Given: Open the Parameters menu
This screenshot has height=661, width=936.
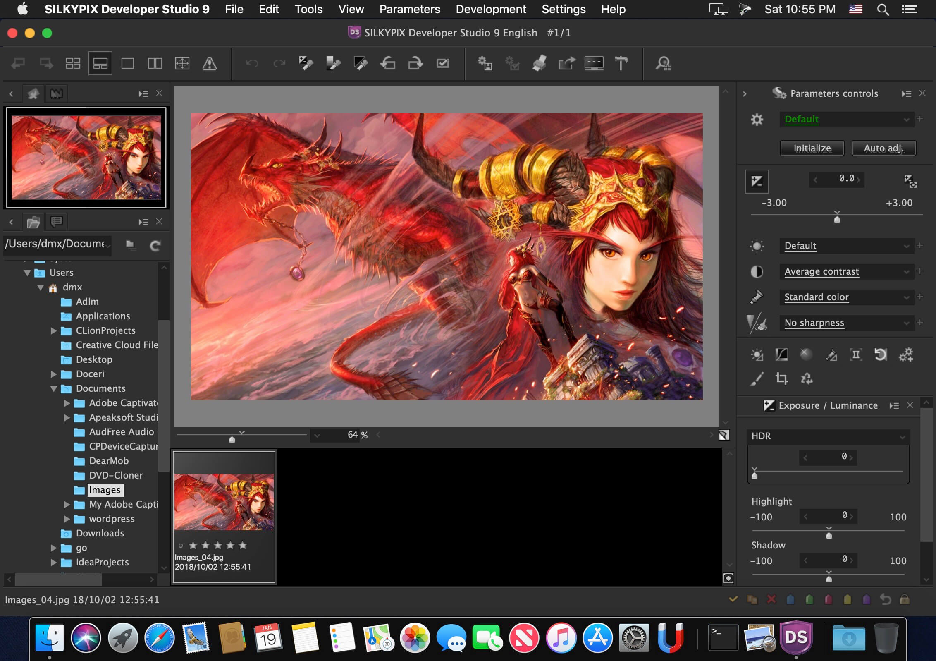Looking at the screenshot, I should pyautogui.click(x=409, y=9).
